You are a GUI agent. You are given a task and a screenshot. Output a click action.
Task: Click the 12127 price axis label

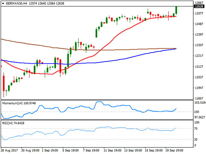tap(199, 66)
